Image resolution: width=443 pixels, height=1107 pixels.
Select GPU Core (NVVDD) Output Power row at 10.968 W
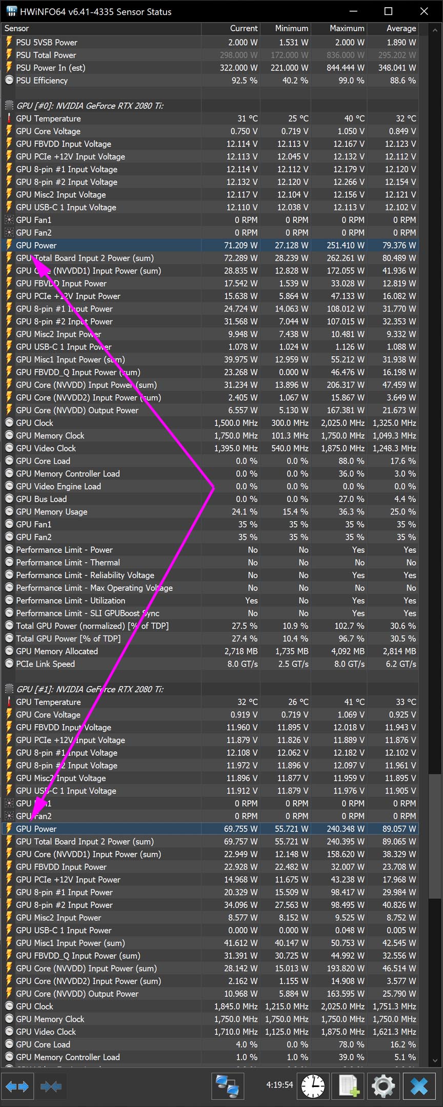pos(210,993)
